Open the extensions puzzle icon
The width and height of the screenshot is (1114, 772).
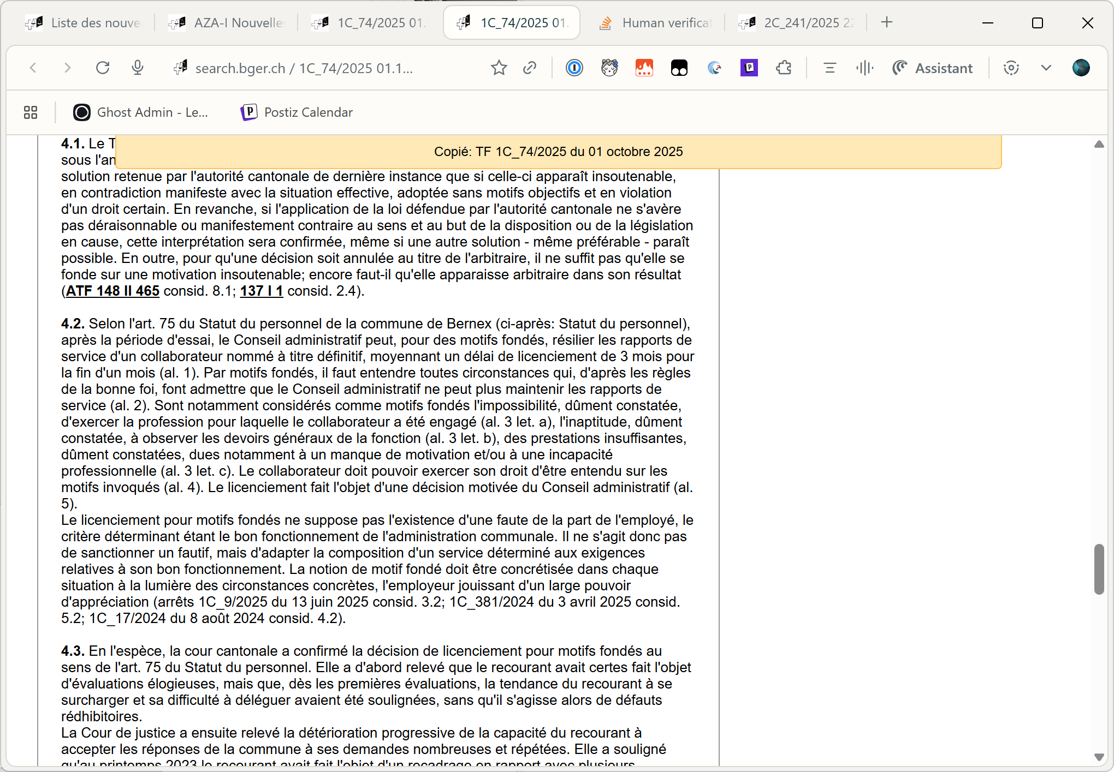tap(784, 68)
